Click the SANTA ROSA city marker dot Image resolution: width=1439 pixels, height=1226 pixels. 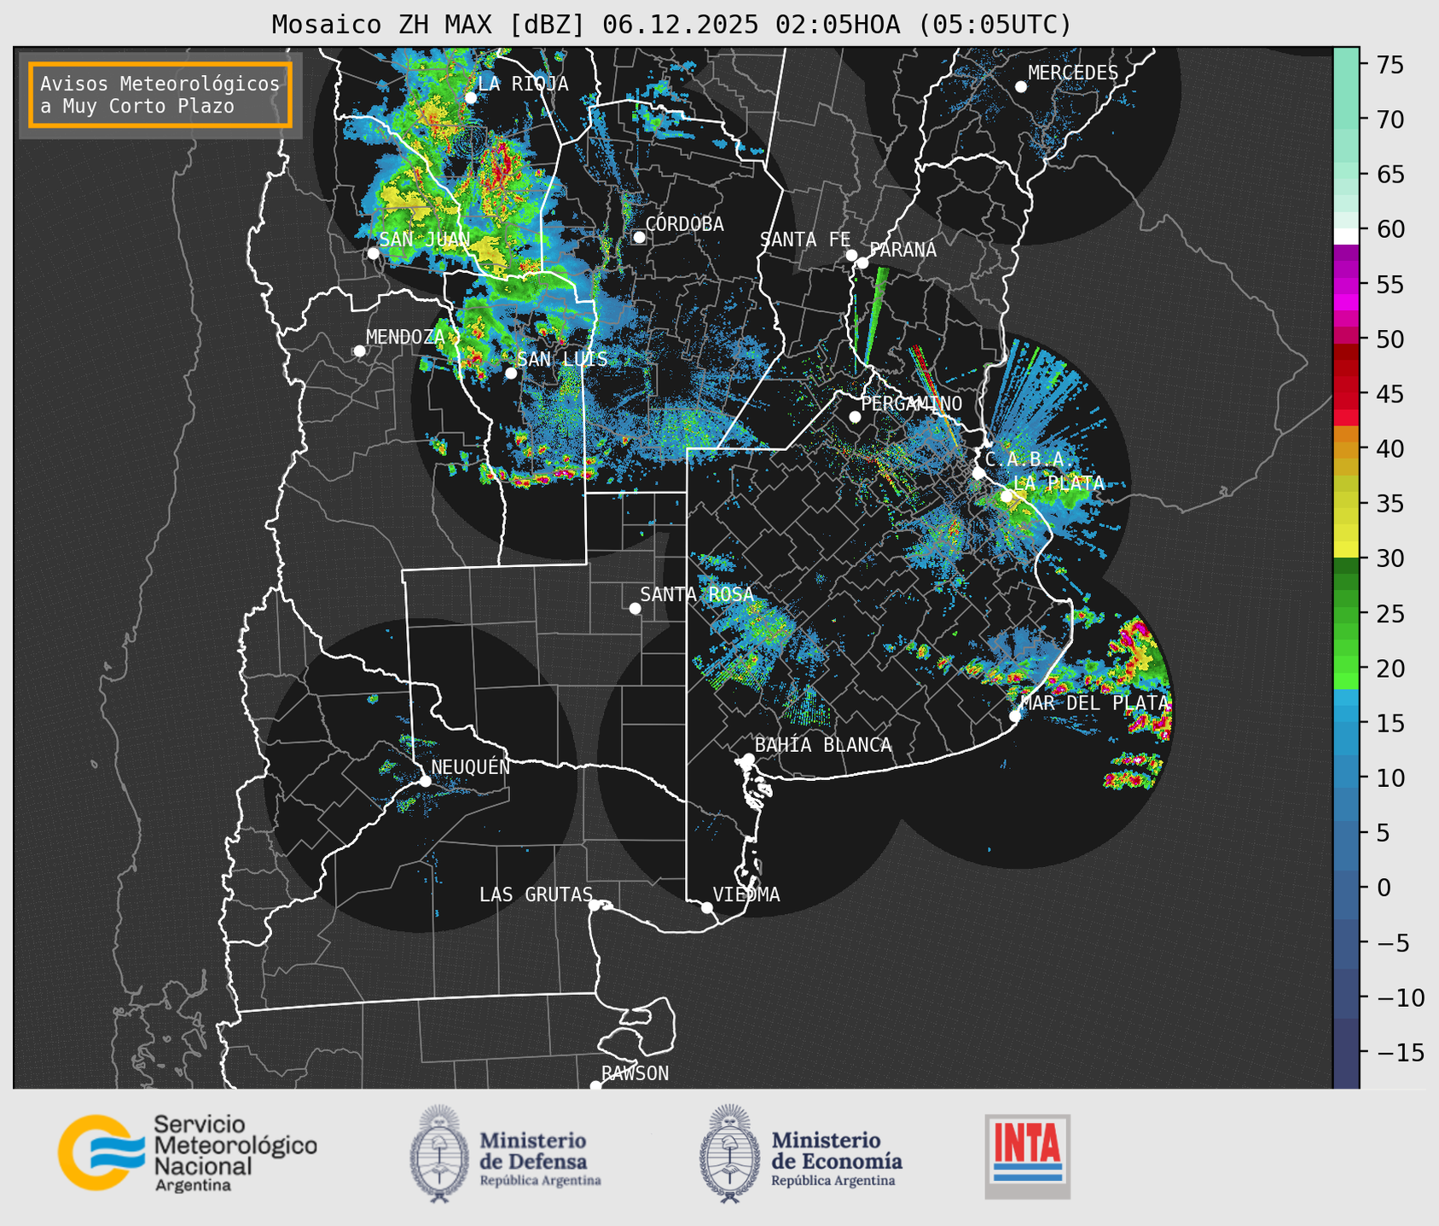point(635,608)
